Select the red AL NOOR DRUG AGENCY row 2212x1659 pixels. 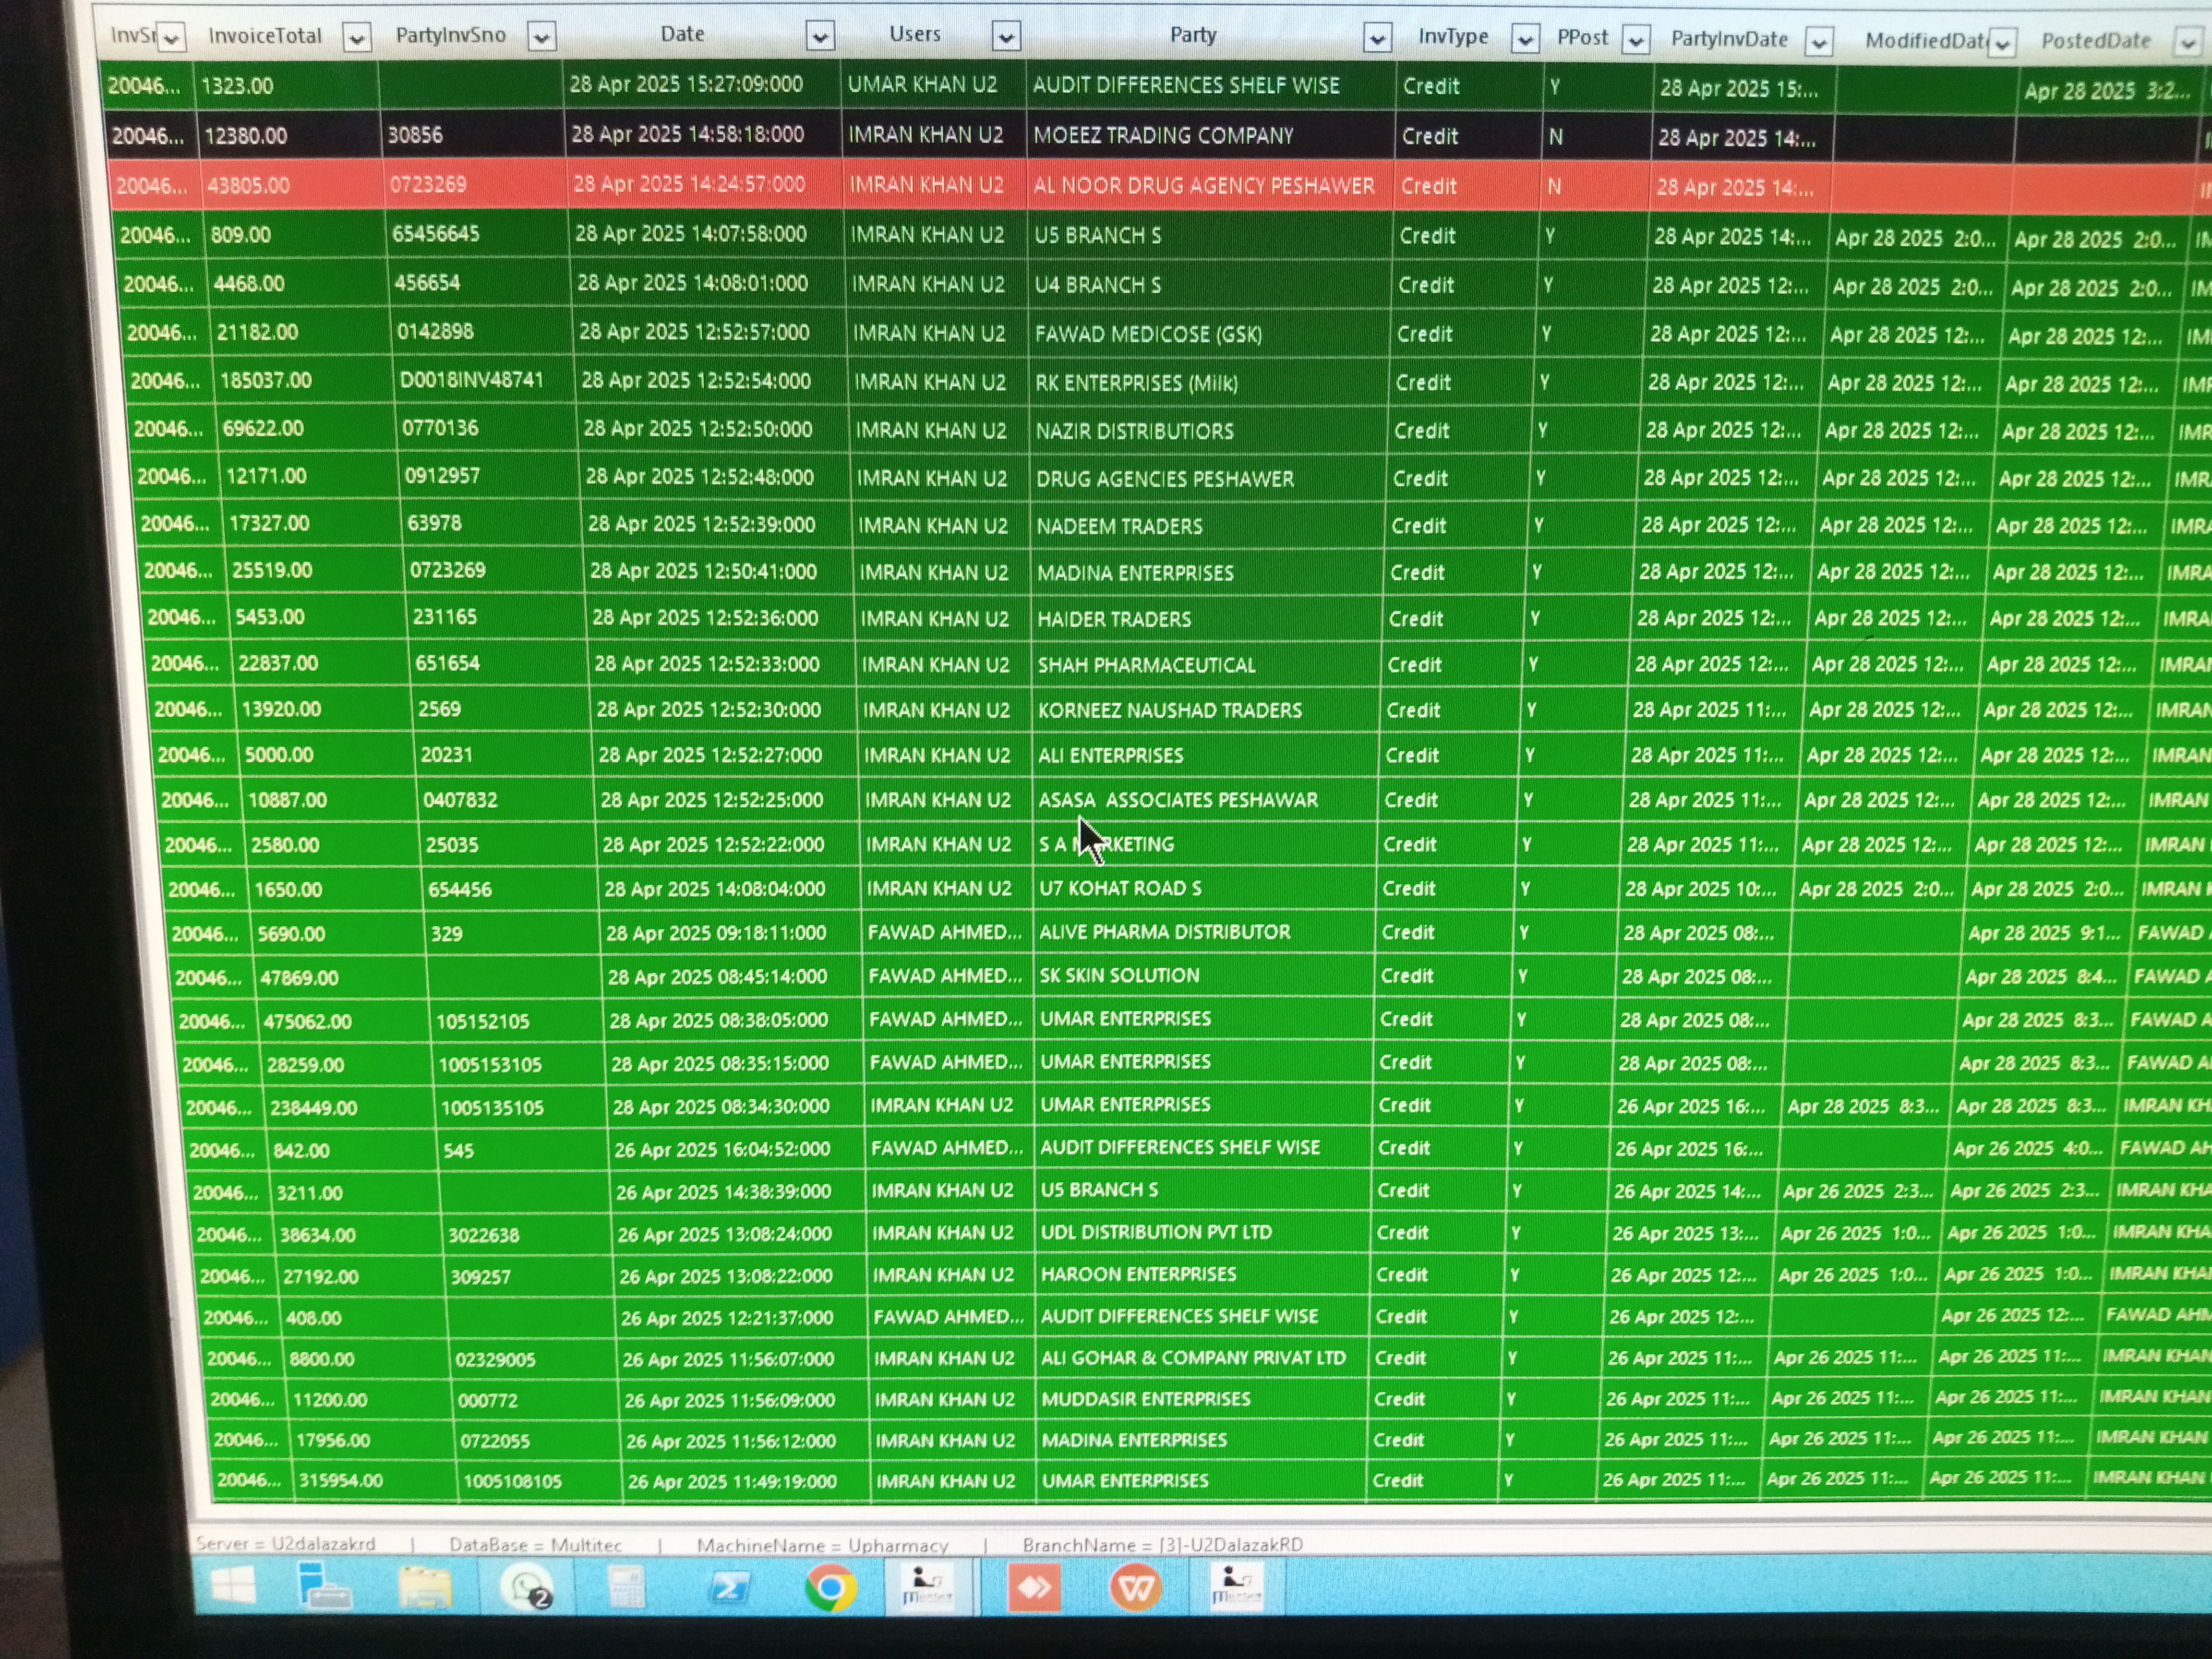pos(1203,186)
